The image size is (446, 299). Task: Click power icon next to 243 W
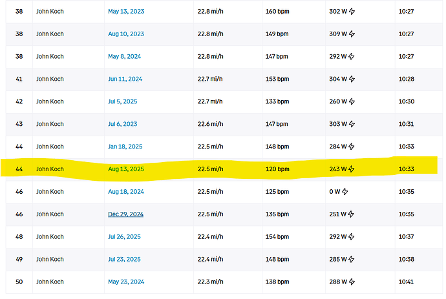[x=352, y=169]
